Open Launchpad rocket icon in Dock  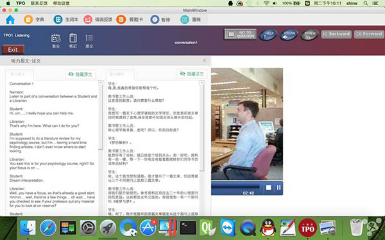click(108, 228)
